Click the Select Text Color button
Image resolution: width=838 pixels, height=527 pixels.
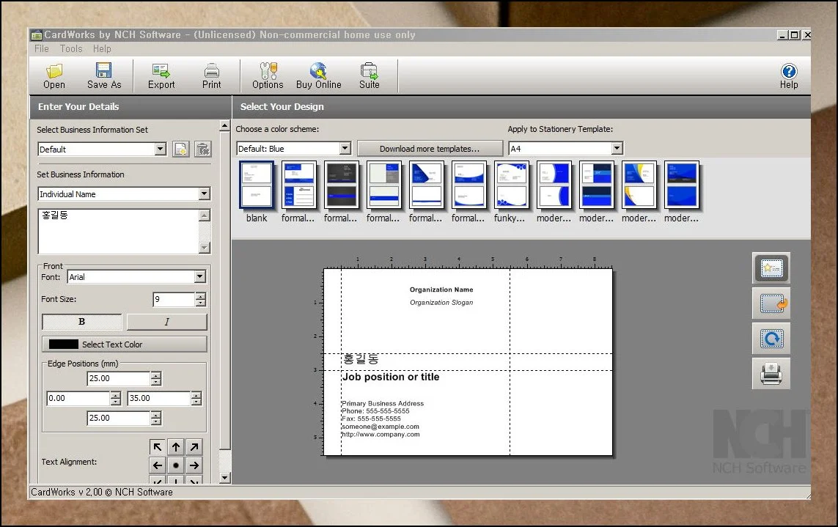(x=125, y=344)
